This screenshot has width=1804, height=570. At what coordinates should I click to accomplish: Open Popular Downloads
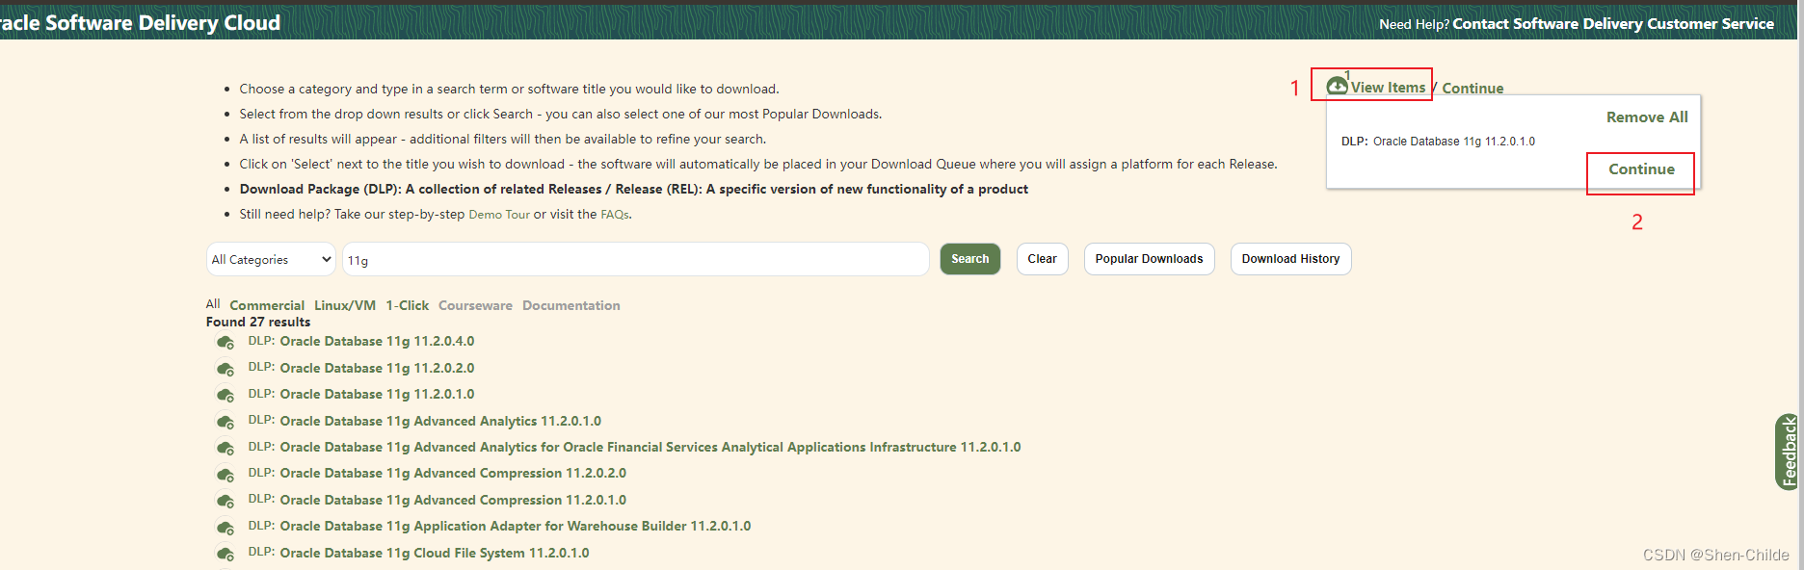pyautogui.click(x=1149, y=259)
